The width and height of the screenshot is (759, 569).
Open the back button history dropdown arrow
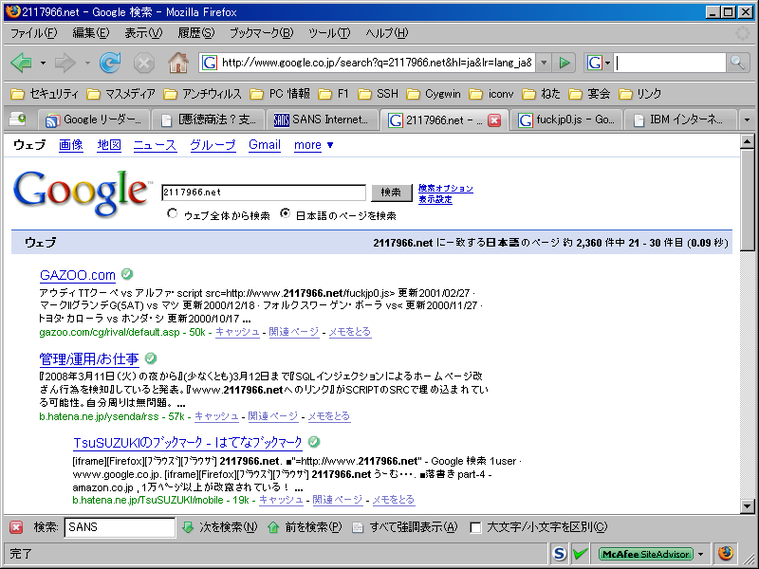[x=43, y=63]
